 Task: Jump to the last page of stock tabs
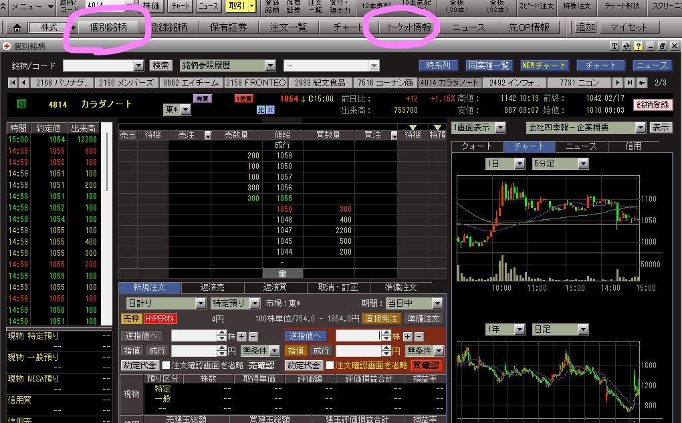629,83
